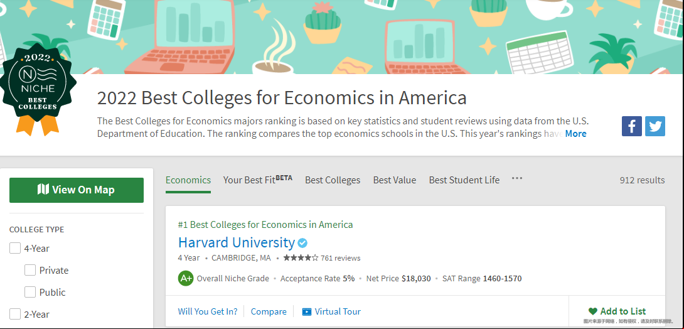Image resolution: width=684 pixels, height=329 pixels.
Task: Share ranking on Twitter icon
Action: tap(655, 126)
